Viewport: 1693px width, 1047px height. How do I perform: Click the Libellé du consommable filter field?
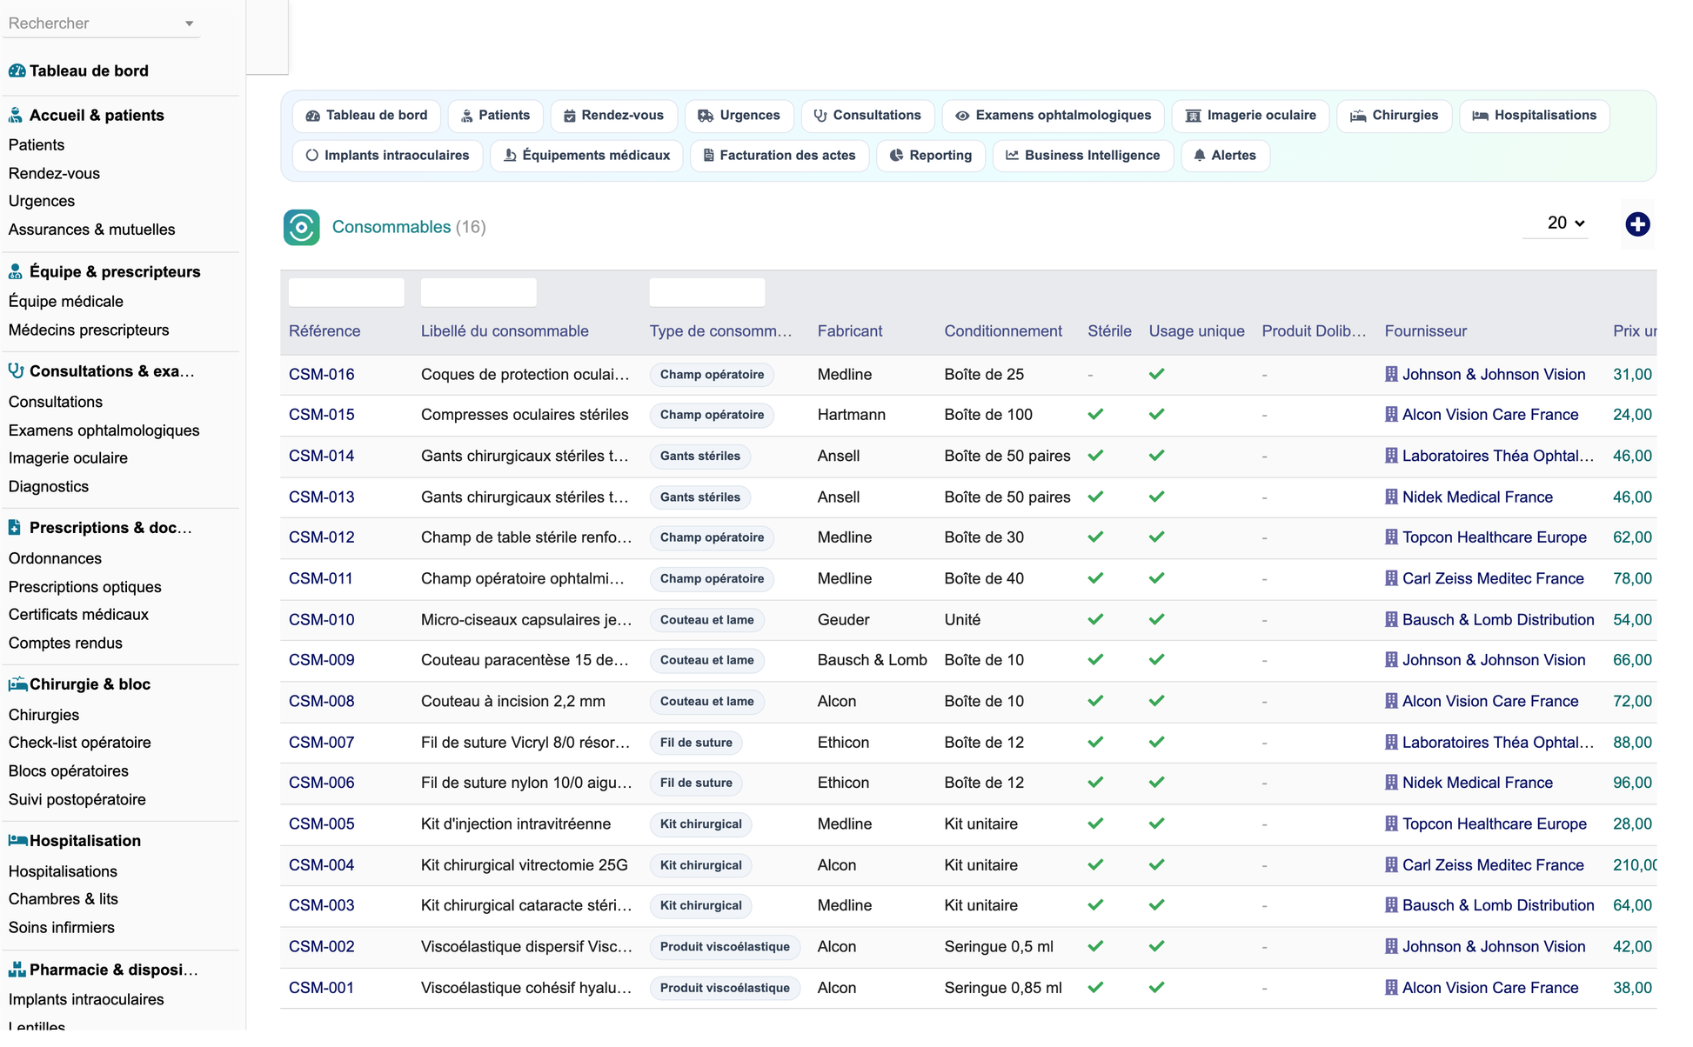pyautogui.click(x=478, y=292)
